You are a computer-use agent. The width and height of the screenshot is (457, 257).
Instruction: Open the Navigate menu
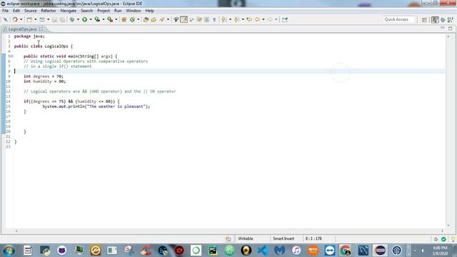tap(69, 11)
